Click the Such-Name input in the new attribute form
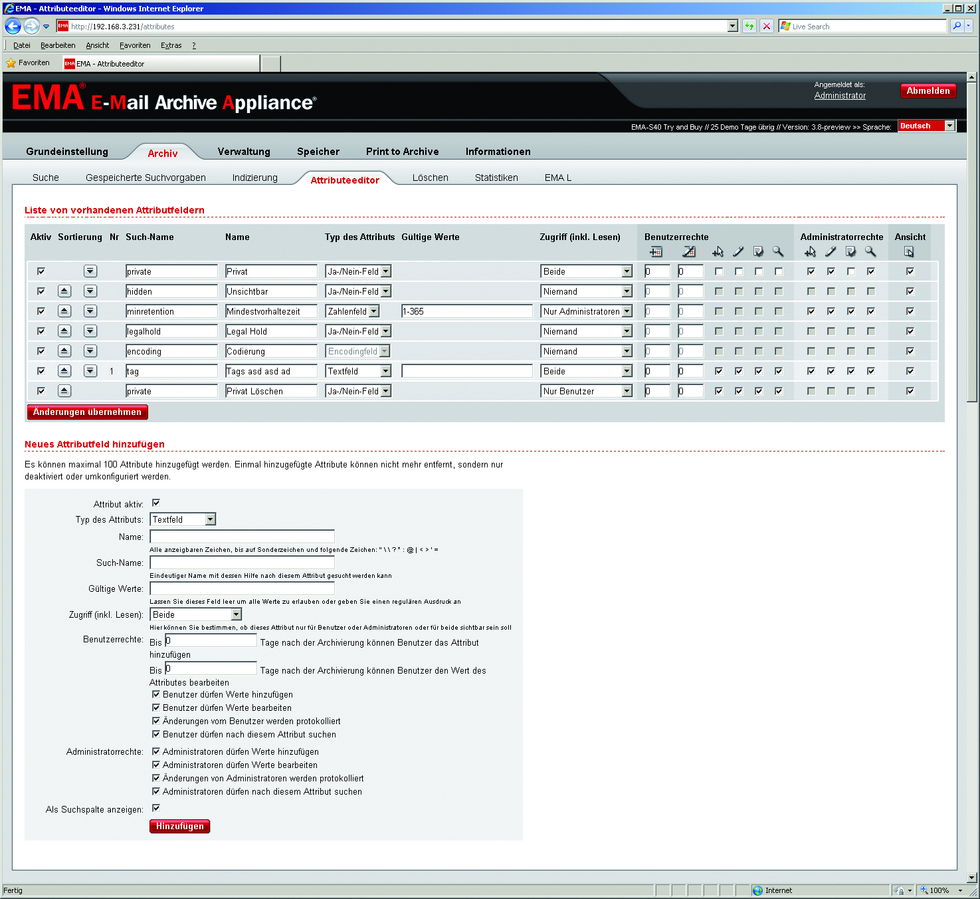 tap(242, 563)
